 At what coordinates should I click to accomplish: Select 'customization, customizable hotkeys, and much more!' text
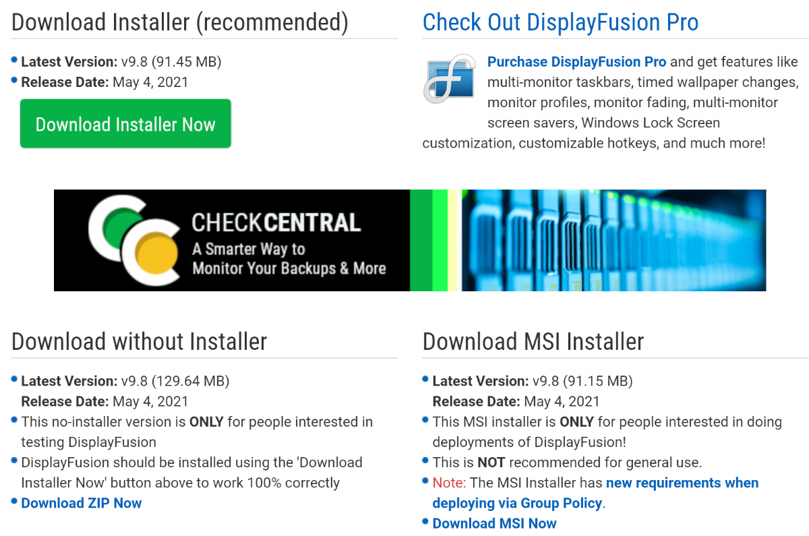[594, 144]
